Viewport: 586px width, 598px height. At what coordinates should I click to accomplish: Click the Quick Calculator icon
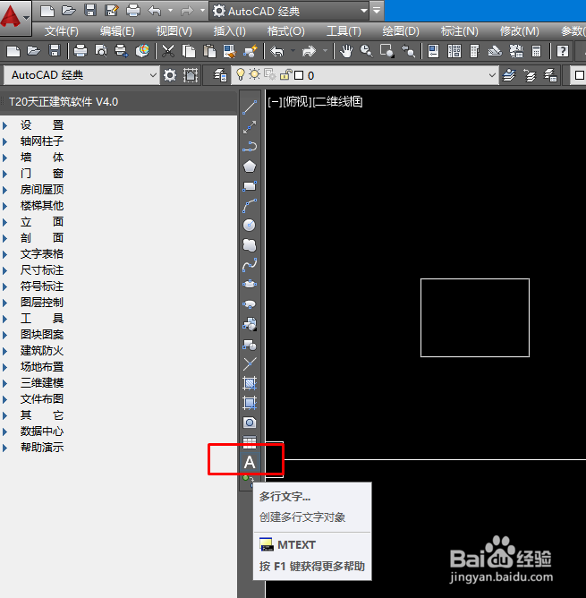coord(537,51)
